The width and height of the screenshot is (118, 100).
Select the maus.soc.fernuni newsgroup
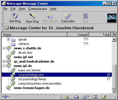pyautogui.click(x=29, y=70)
